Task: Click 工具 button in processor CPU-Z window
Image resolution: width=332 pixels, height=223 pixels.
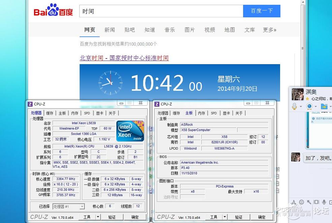Action: click(87, 217)
